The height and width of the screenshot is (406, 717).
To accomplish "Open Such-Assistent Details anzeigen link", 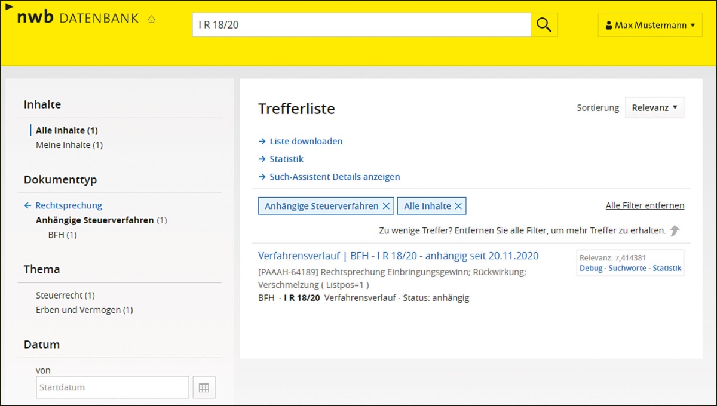I will (335, 177).
